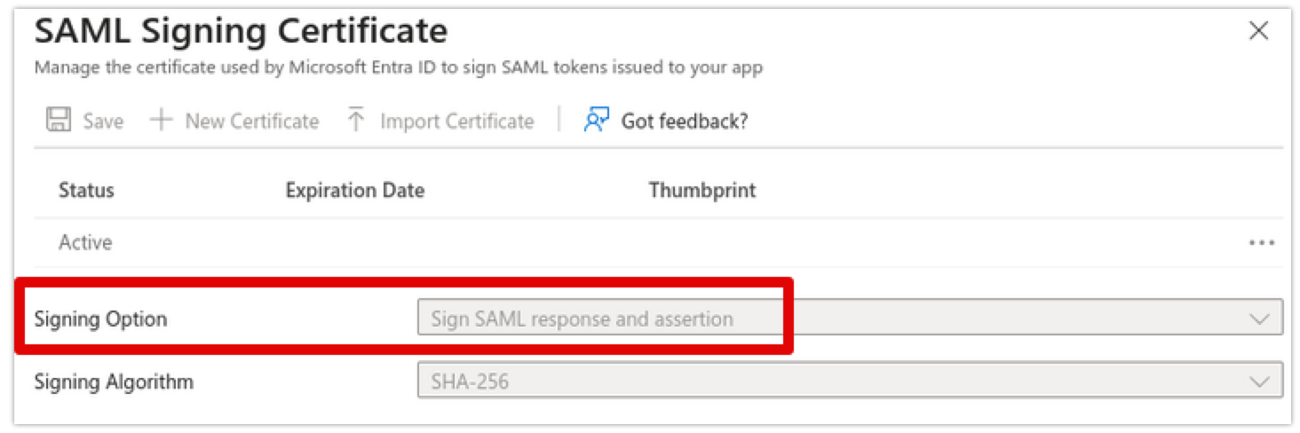Screen dimensions: 1300x433
Task: Click the Expiration Date column header
Action: tap(354, 191)
